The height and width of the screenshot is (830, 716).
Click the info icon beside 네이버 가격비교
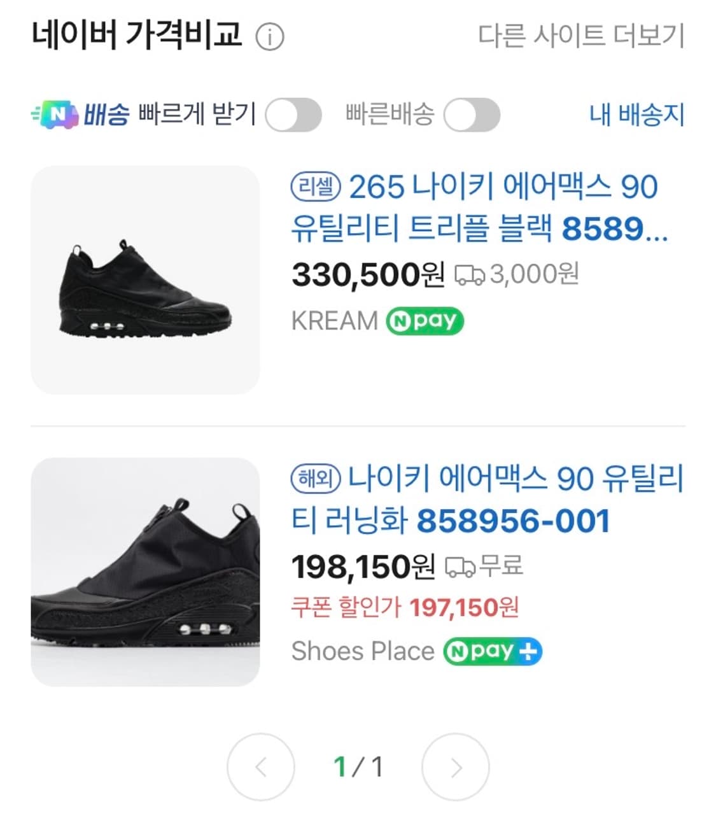tap(269, 37)
